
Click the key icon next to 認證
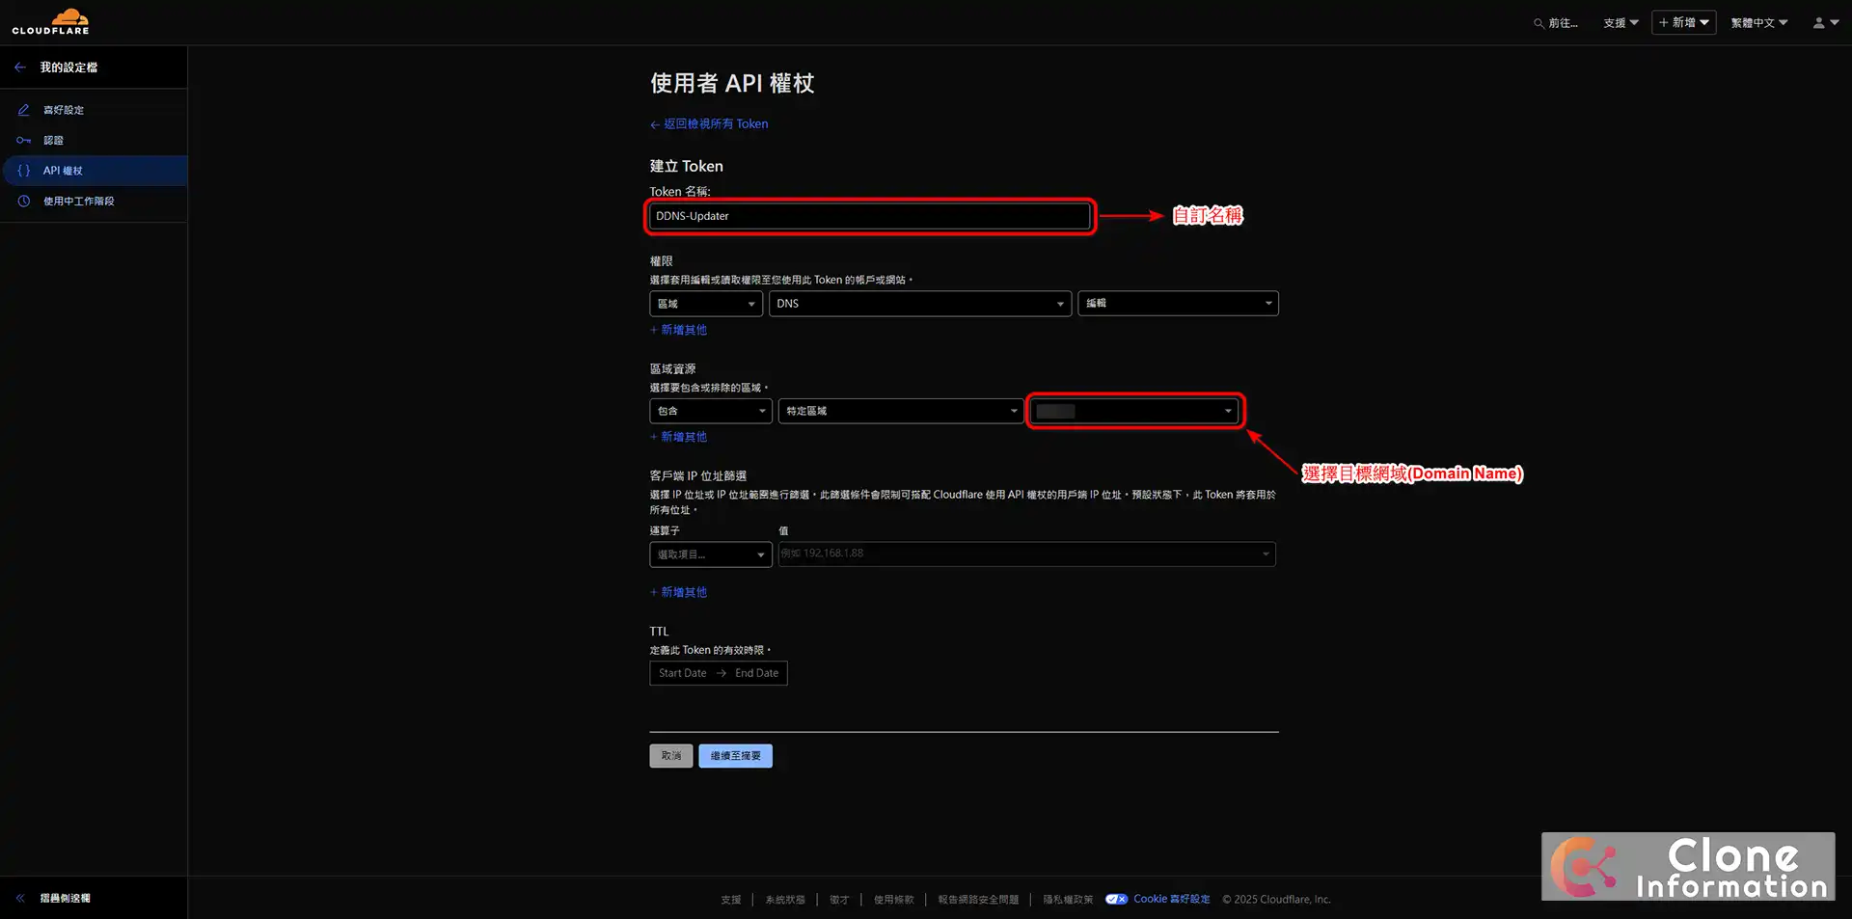coord(23,140)
